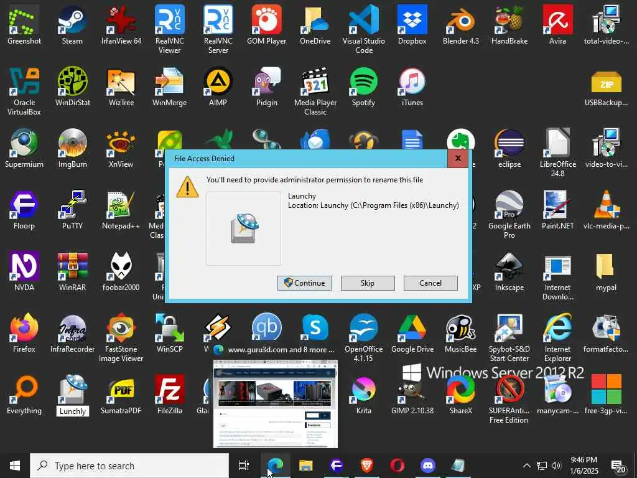Viewport: 637px width, 478px height.
Task: Open Visual Studio Code shortcut
Action: click(x=363, y=29)
